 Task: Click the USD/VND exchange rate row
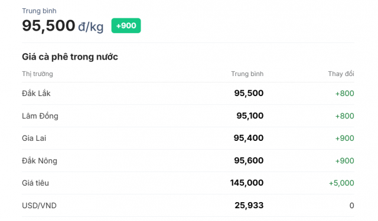(x=188, y=205)
